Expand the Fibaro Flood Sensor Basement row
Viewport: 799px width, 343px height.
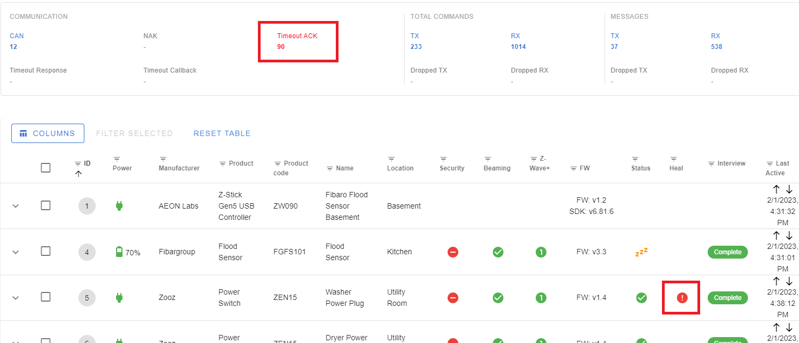coord(16,206)
